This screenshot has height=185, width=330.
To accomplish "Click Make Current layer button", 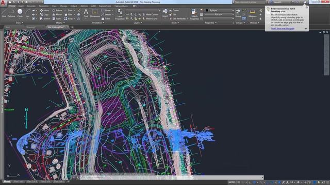I will (x=150, y=14).
